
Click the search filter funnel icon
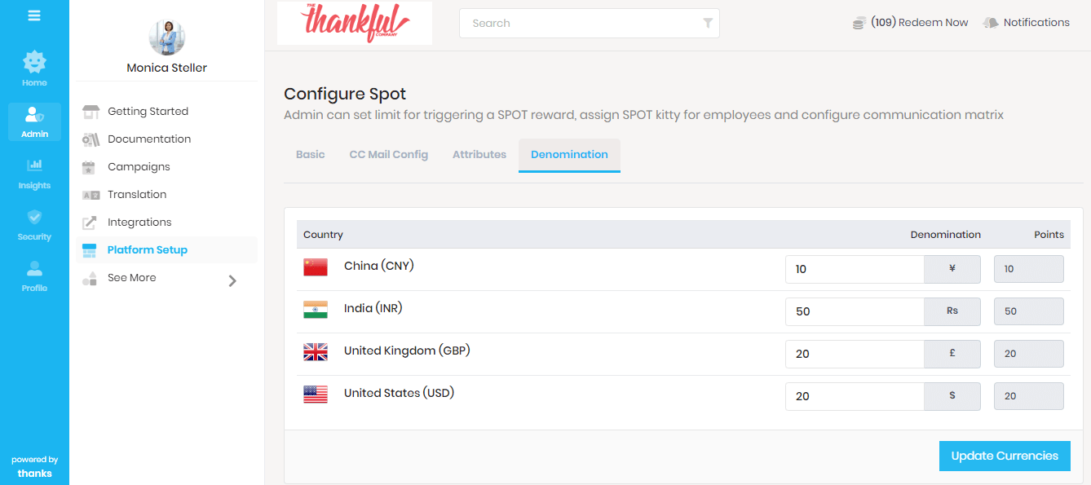[708, 23]
